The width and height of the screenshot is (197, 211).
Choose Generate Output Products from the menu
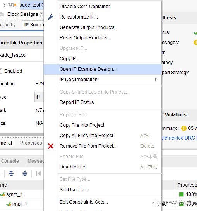point(89,27)
